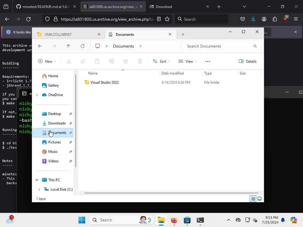Open the Terminal taskbar icon
This screenshot has height=227, width=303.
pos(200,220)
